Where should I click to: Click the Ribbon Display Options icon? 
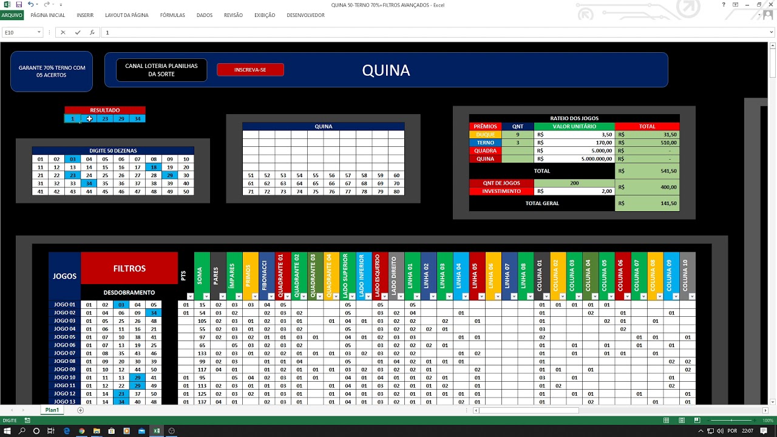(736, 5)
